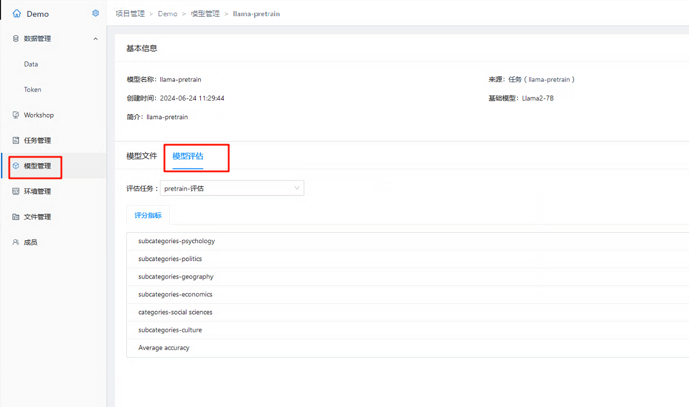The height and width of the screenshot is (407, 689).
Task: Switch to the 模型文件 tab
Action: click(141, 156)
